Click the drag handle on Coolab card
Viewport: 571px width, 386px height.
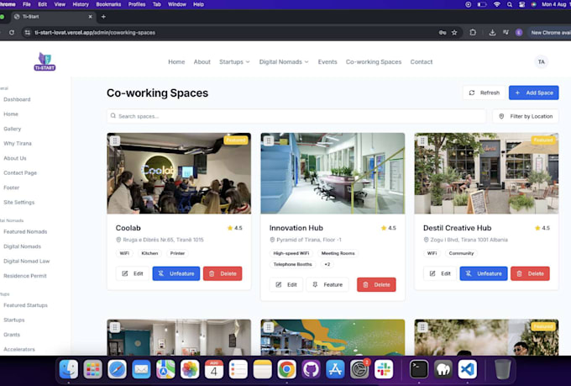pos(115,140)
